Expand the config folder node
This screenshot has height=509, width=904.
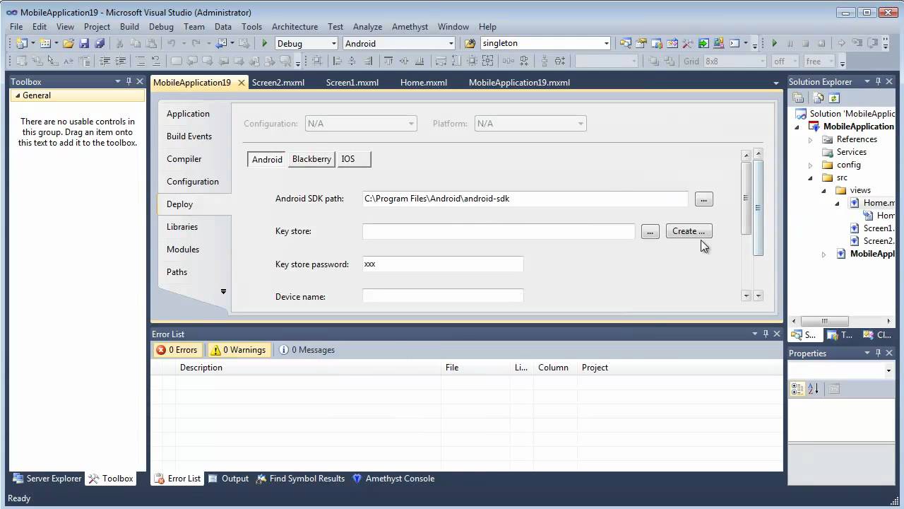811,165
